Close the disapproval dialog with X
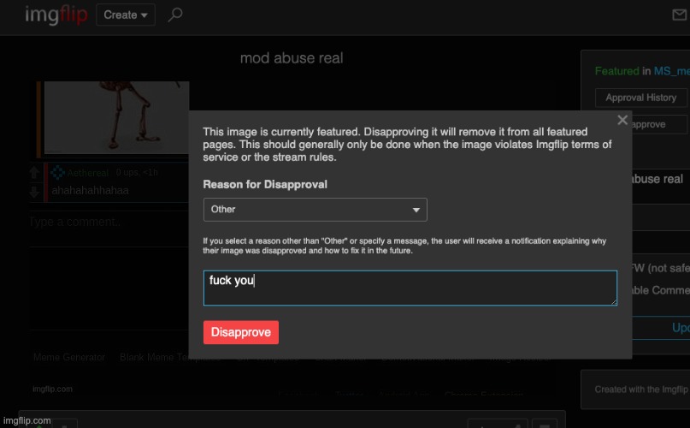 click(622, 121)
